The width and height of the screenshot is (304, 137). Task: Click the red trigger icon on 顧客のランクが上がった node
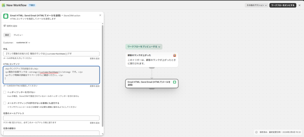(x=175, y=55)
